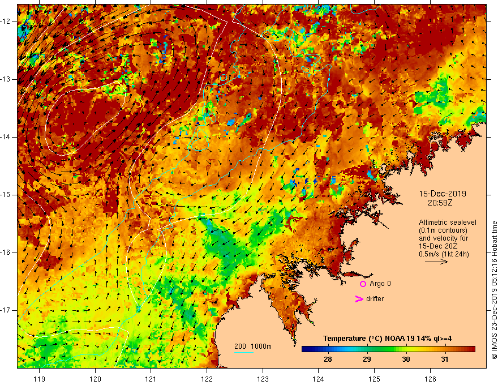Click the '-16' latitude axis label
Image resolution: width=498 pixels, height=385 pixels.
(x=6, y=253)
